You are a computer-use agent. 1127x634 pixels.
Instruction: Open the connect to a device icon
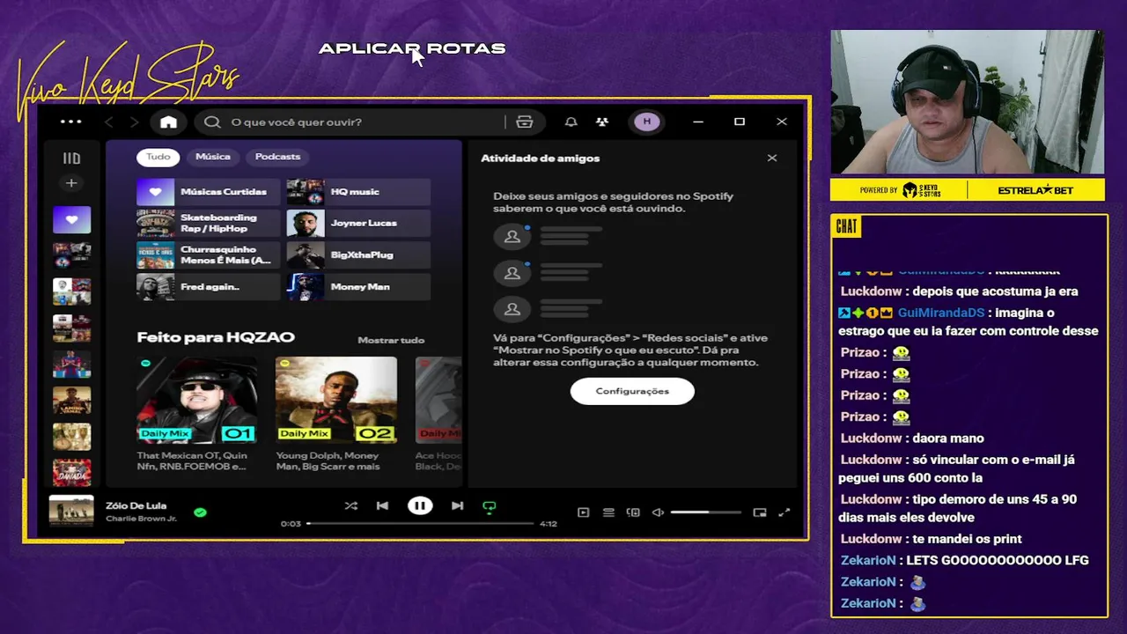click(633, 512)
